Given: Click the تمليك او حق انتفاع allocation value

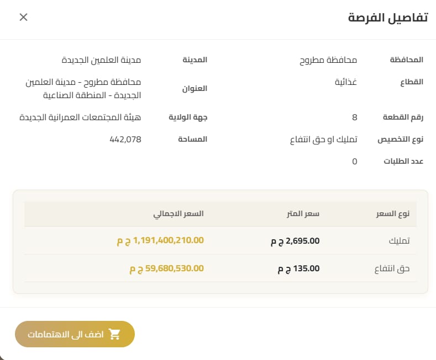Looking at the screenshot, I should 323,139.
